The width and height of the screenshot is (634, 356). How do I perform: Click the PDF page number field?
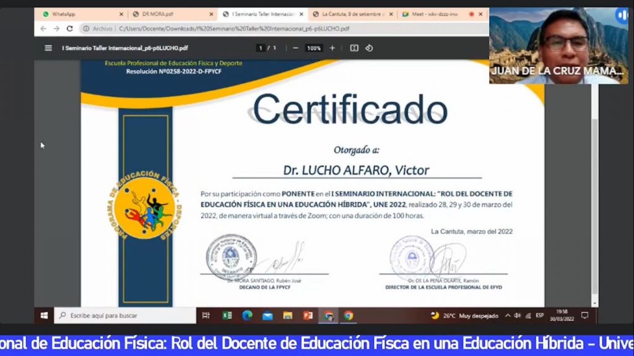pyautogui.click(x=261, y=48)
